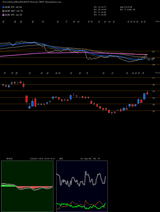Click the large red candle after the gap down
Viewport: 160px width, 212px height.
[x=27, y=99]
